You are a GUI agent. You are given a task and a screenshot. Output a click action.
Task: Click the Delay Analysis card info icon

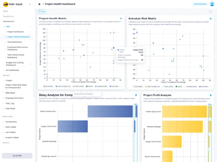coord(136,95)
